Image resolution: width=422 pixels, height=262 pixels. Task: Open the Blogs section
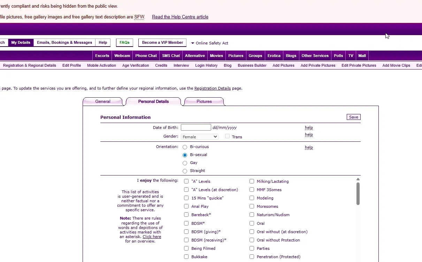tap(291, 56)
